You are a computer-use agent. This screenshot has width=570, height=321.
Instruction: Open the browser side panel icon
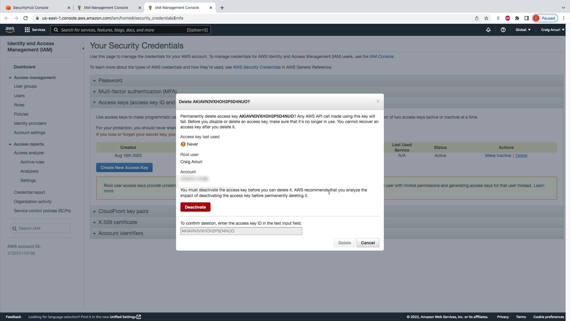pyautogui.click(x=526, y=18)
